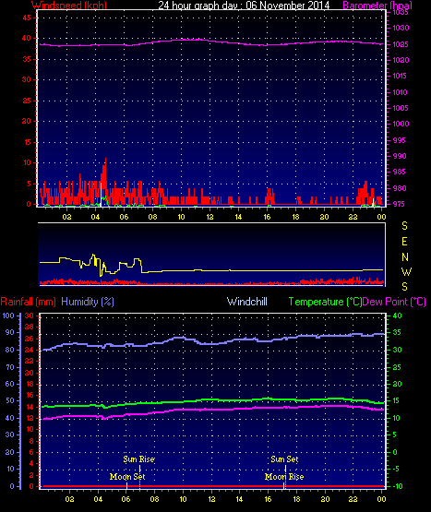The image size is (431, 512).
Task: Click the Windspeed (kph) axis label
Action: coord(69,6)
